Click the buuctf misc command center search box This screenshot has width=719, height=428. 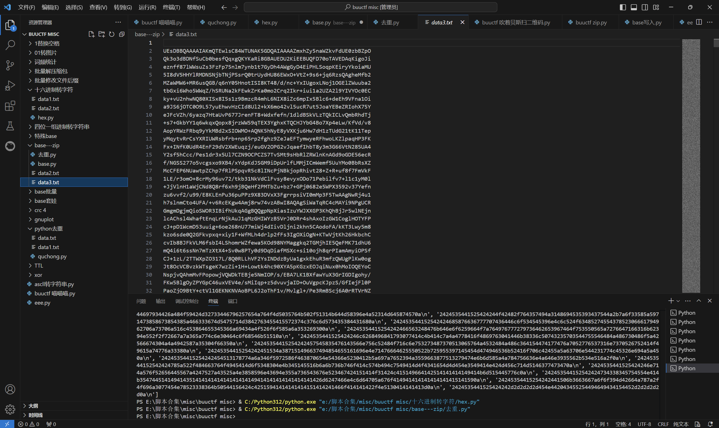click(x=370, y=7)
